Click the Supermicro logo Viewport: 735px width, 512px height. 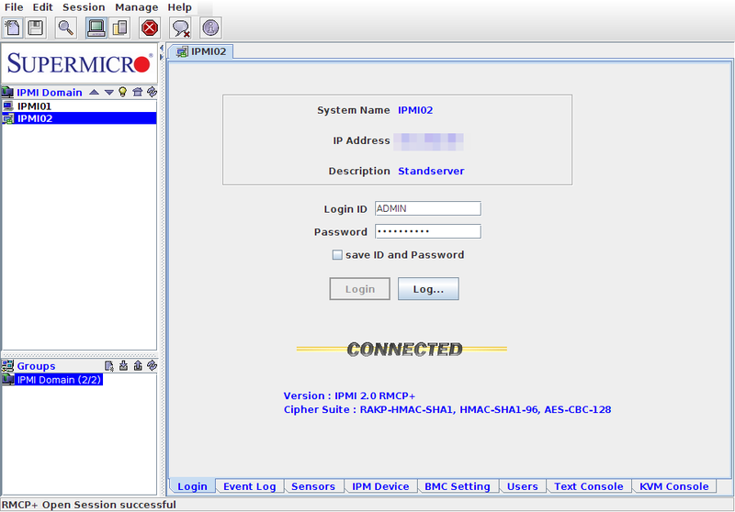coord(80,63)
